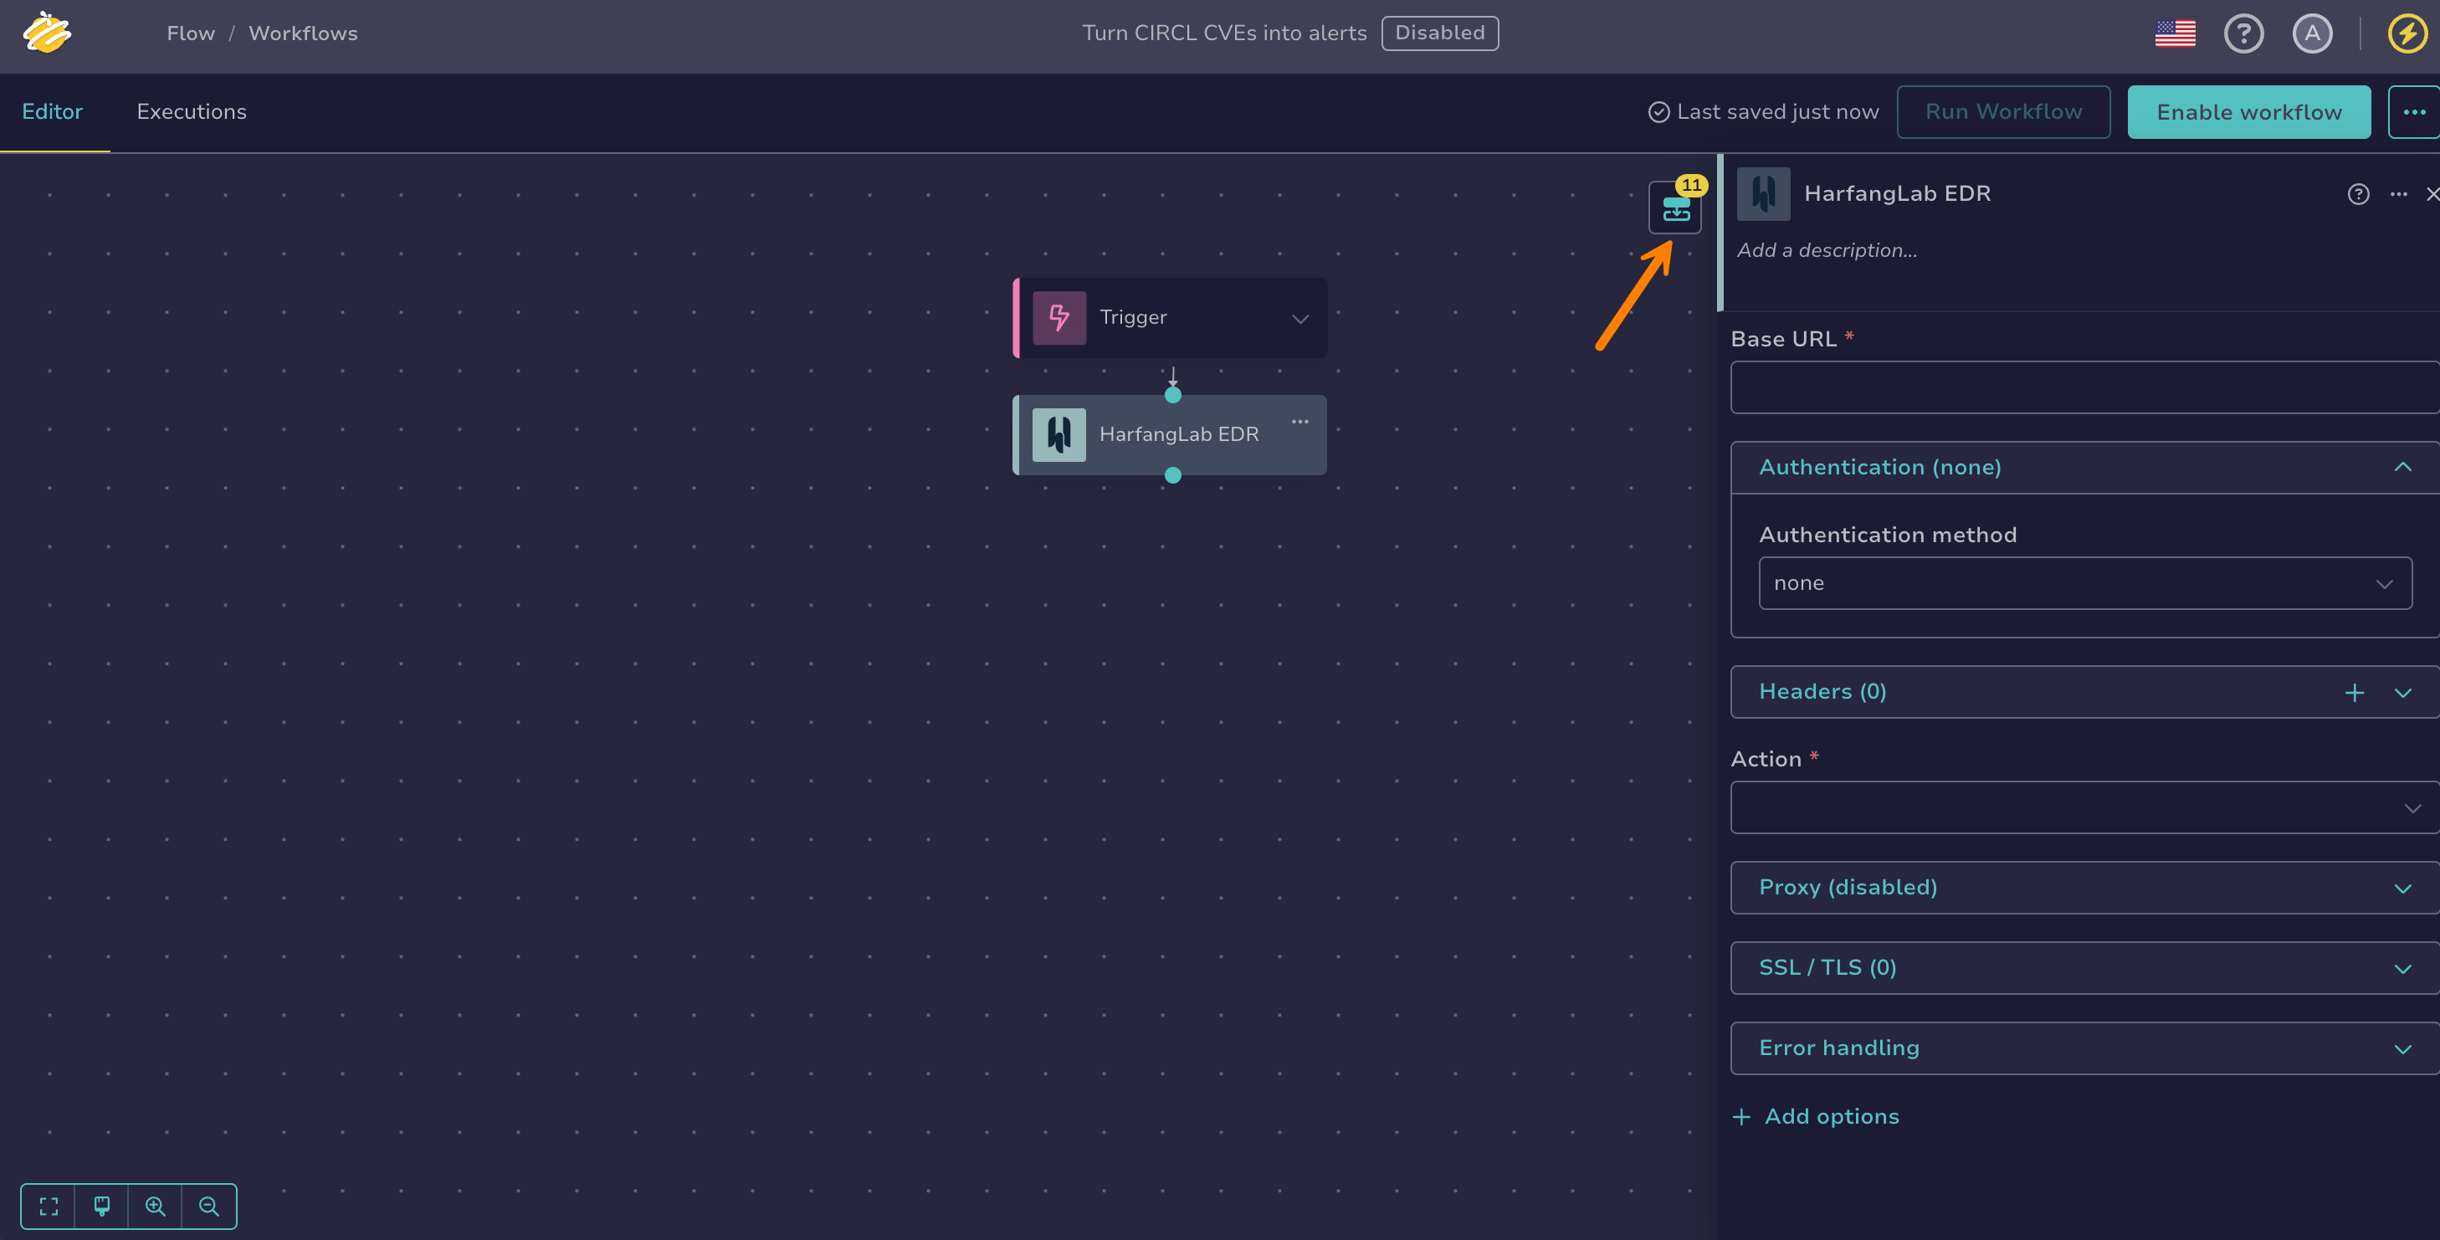Click the 'Last saved just now' status
The width and height of the screenshot is (2440, 1240).
(1764, 112)
